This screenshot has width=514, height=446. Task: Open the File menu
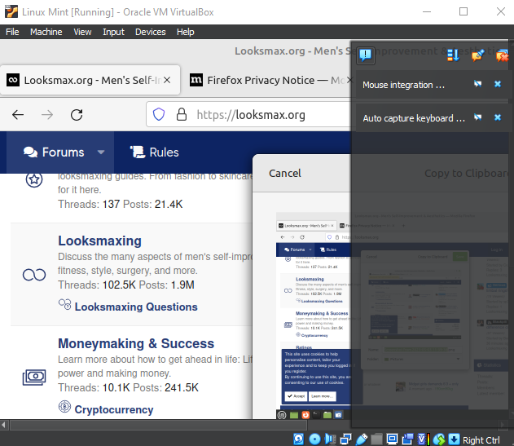[x=12, y=32]
